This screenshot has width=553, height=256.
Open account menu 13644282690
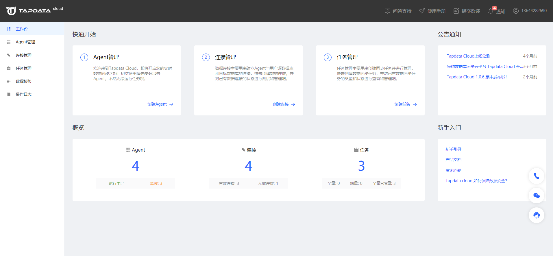tap(534, 11)
